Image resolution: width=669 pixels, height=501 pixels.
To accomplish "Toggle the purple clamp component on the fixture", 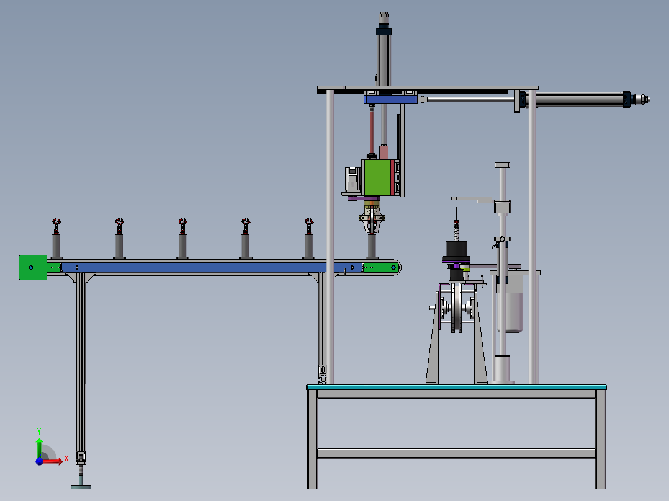I will (457, 265).
